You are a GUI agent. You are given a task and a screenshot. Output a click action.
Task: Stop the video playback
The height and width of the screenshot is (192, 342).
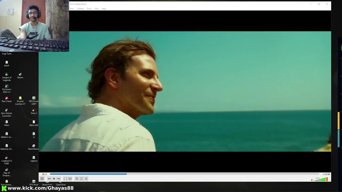pos(54,179)
